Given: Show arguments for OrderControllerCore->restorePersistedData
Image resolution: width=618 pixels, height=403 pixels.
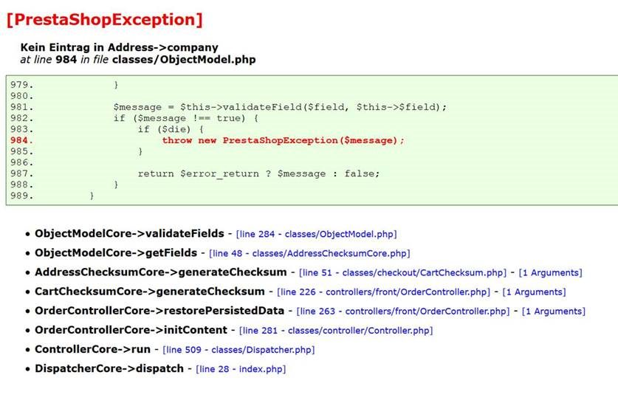Looking at the screenshot, I should (553, 311).
